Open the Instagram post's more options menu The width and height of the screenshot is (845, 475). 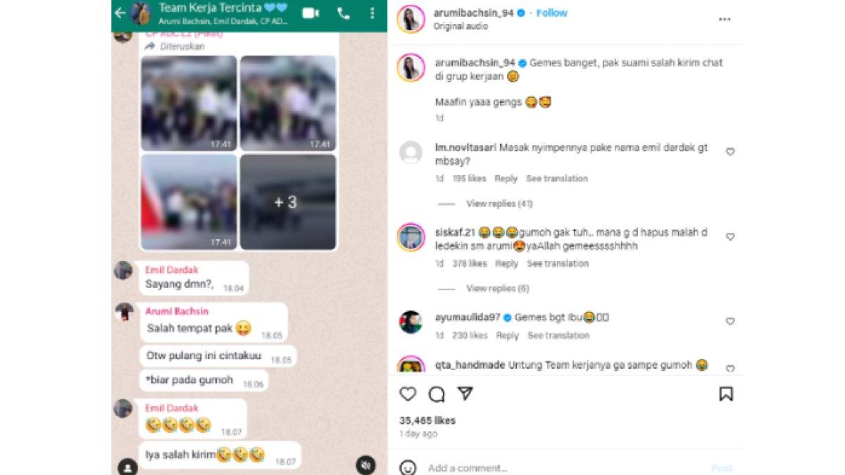click(x=725, y=20)
